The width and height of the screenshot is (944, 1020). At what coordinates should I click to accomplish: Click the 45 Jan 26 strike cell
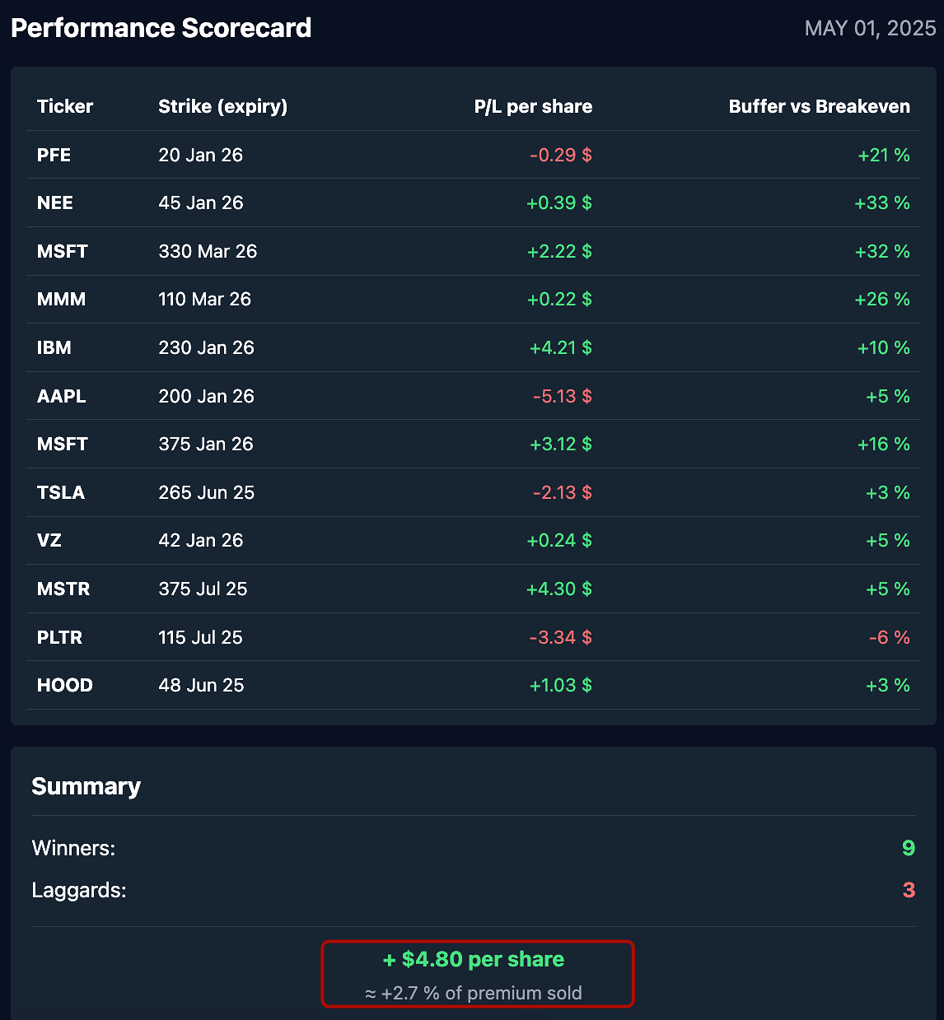[x=201, y=203]
